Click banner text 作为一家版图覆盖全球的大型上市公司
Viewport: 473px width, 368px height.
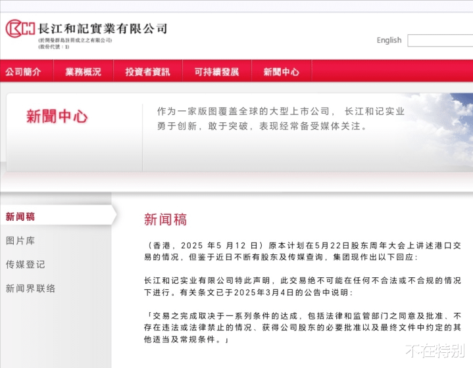(280, 118)
